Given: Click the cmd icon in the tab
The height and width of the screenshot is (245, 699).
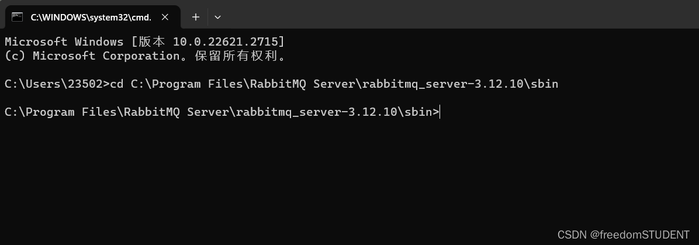Looking at the screenshot, I should point(17,17).
